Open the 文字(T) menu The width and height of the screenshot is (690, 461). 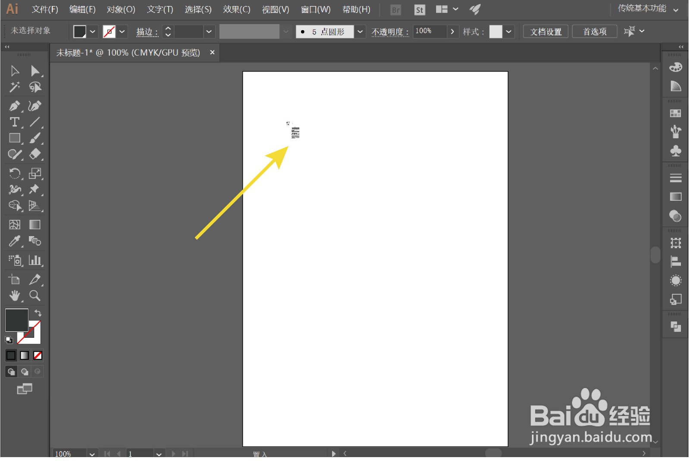pyautogui.click(x=160, y=9)
